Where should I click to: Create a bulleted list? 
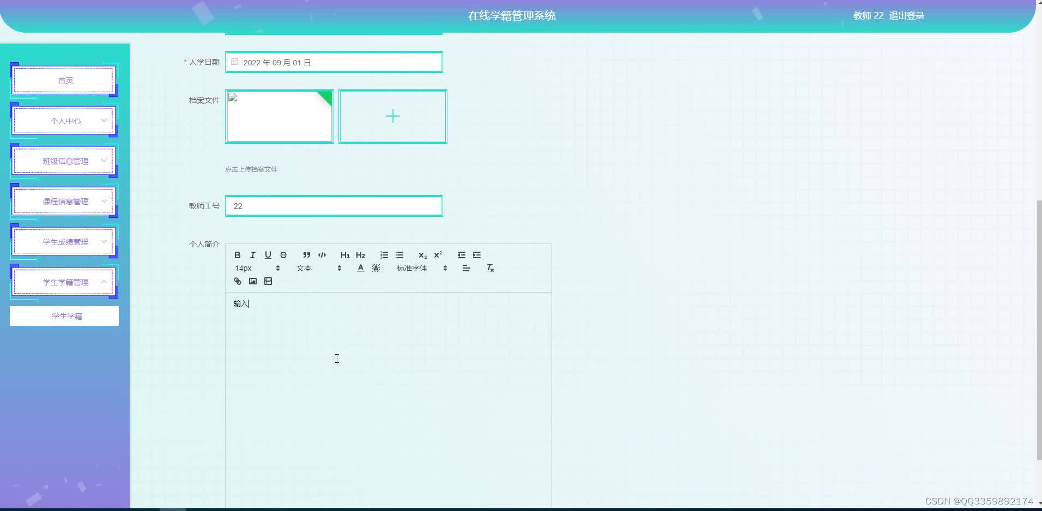399,255
